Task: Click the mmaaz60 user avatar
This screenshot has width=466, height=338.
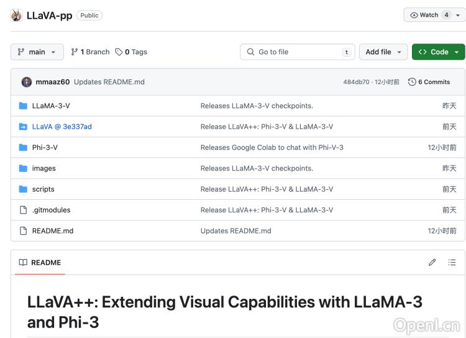Action: (x=27, y=82)
